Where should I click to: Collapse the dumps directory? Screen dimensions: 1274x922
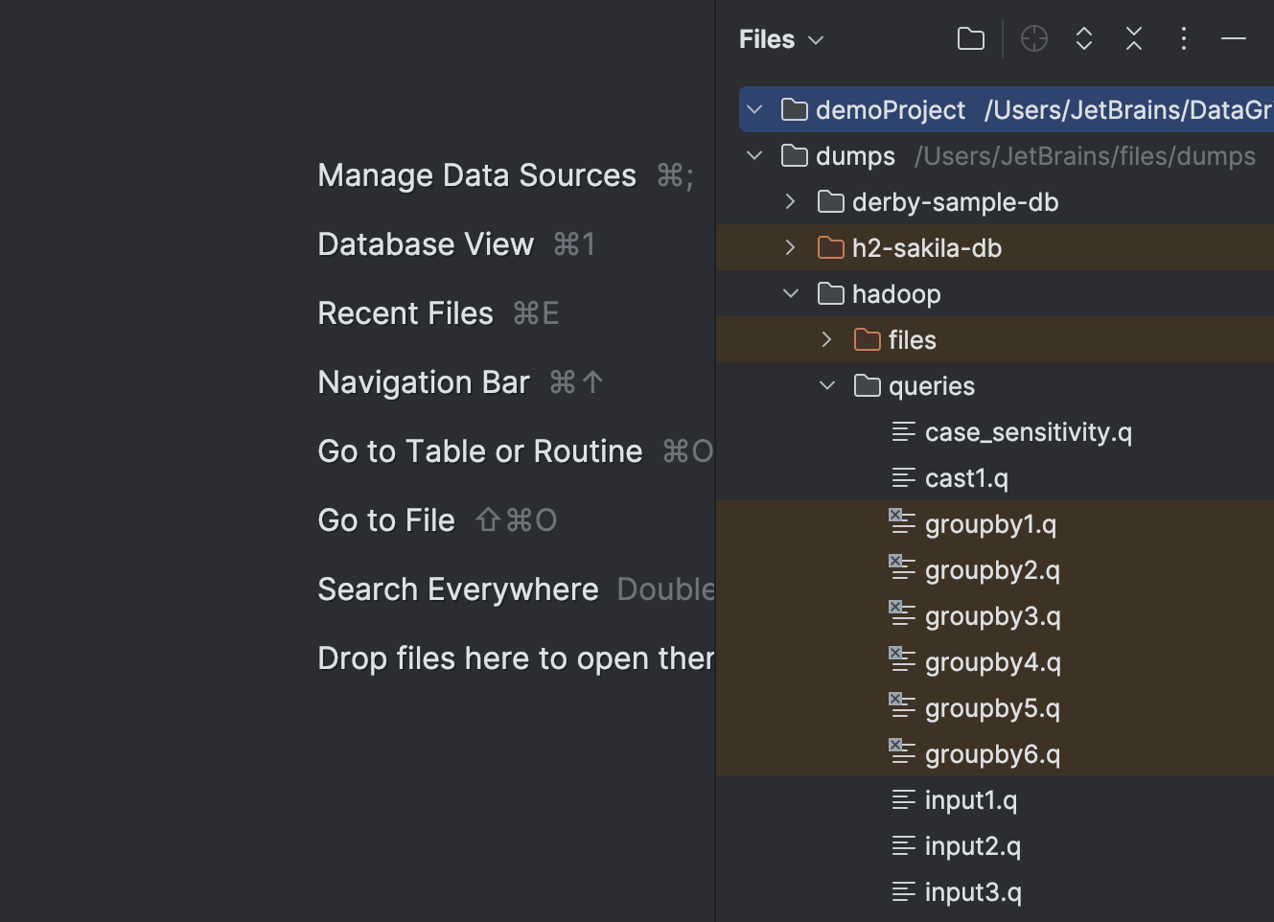click(753, 155)
